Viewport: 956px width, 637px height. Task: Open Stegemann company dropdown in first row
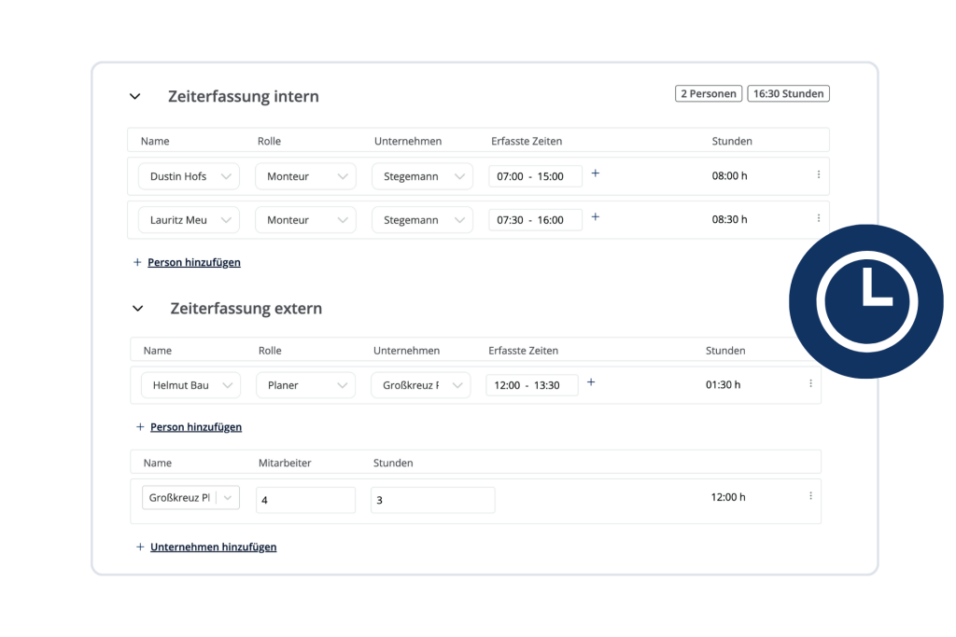click(422, 176)
